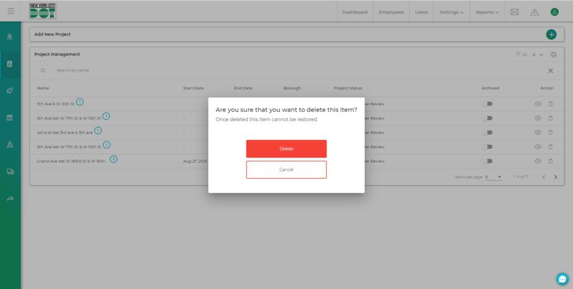The height and width of the screenshot is (289, 573).
Task: Toggle Archived switch for 42nd st row
Action: pos(489,132)
